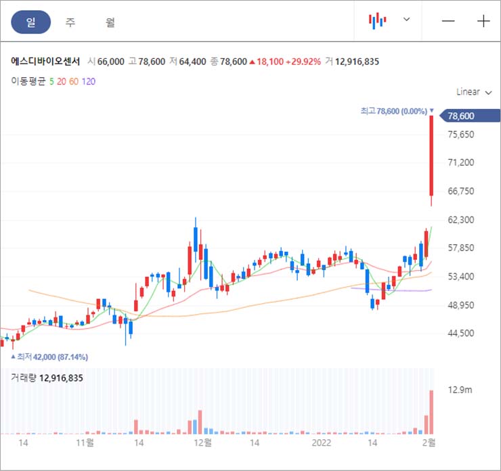
Task: Click the 75,650 price axis label
Action: 461,135
